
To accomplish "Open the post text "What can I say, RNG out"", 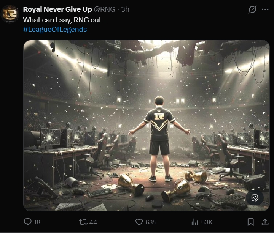I will coord(65,20).
